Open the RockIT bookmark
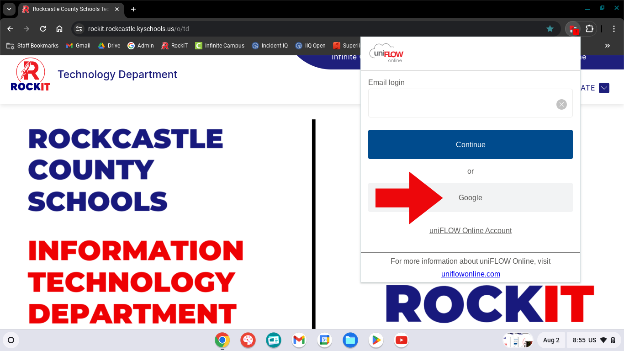The height and width of the screenshot is (351, 624). pos(175,46)
